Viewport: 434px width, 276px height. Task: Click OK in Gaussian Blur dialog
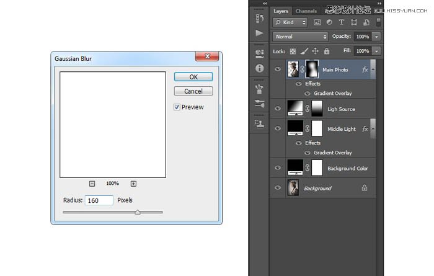tap(193, 77)
